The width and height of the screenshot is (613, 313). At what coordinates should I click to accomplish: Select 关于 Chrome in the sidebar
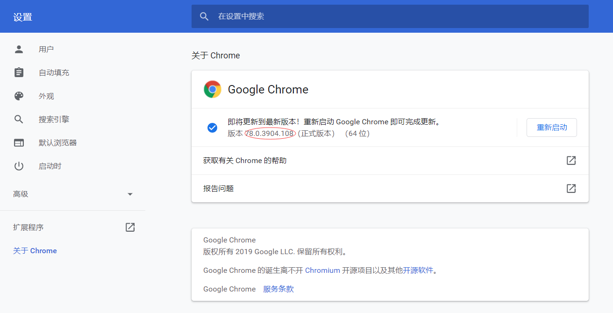click(x=35, y=250)
